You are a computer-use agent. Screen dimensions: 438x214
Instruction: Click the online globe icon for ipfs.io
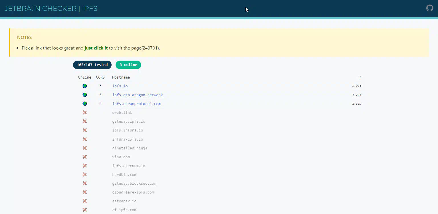pos(85,86)
